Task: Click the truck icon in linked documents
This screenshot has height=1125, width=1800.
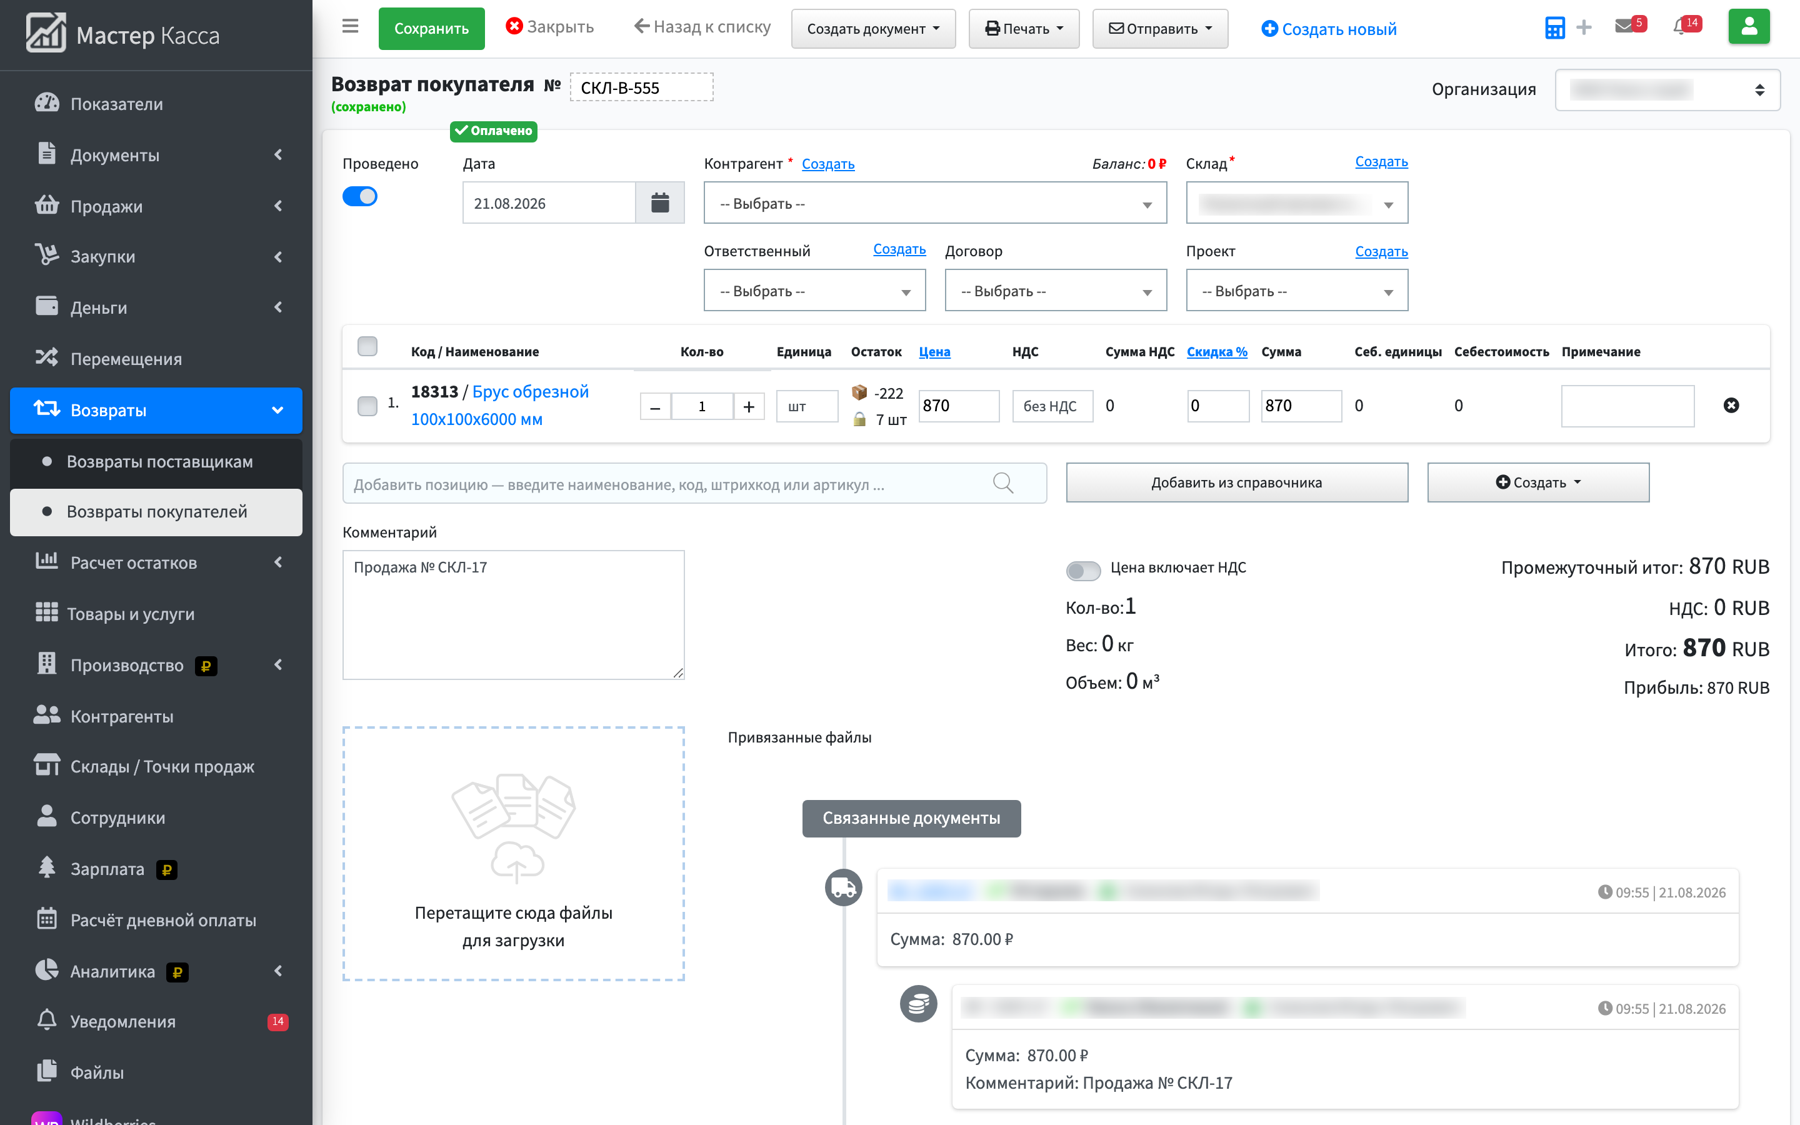Action: (x=842, y=887)
